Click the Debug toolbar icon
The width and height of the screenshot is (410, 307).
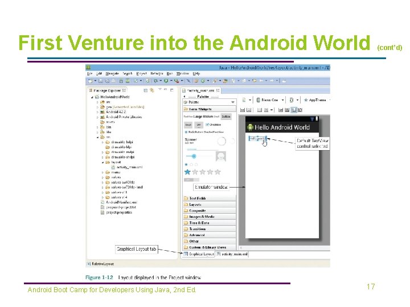(155, 81)
